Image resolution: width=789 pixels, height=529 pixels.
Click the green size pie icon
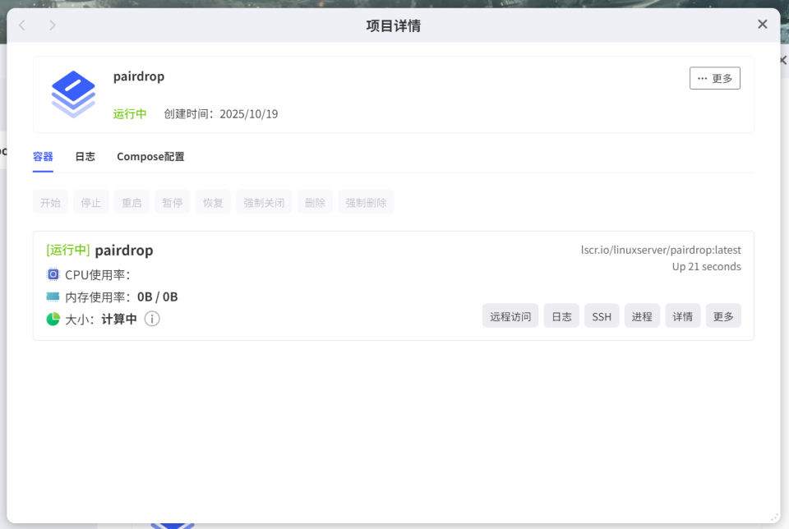point(53,319)
